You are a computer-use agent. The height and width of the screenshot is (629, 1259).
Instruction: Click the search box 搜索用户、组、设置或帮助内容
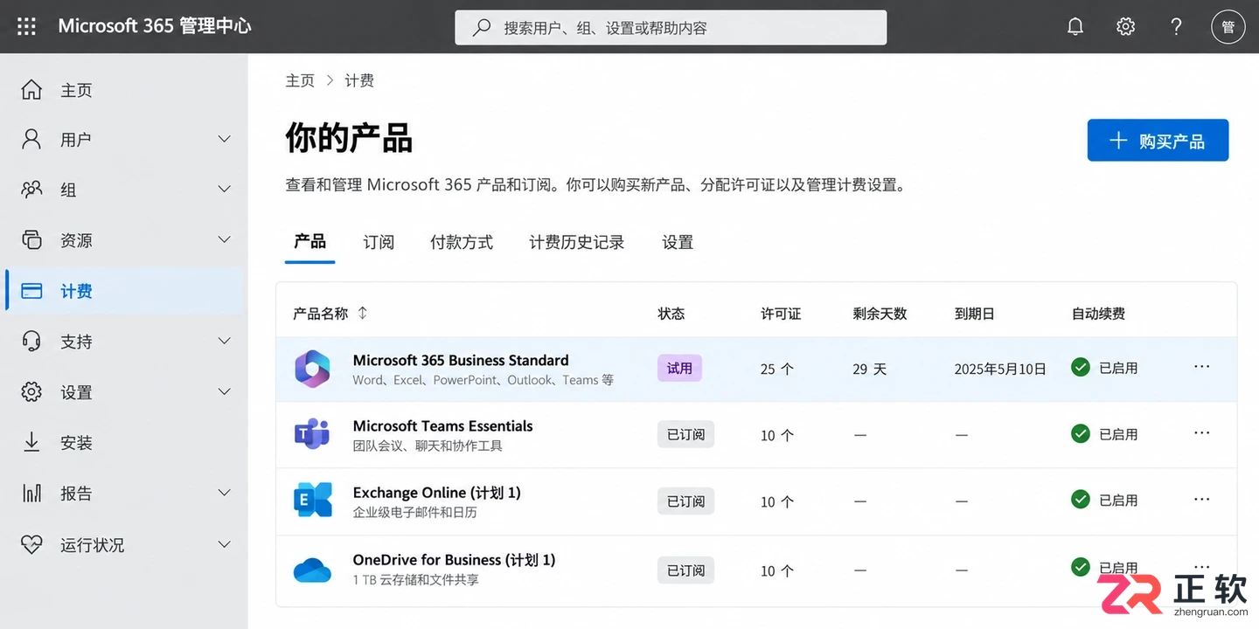click(671, 27)
